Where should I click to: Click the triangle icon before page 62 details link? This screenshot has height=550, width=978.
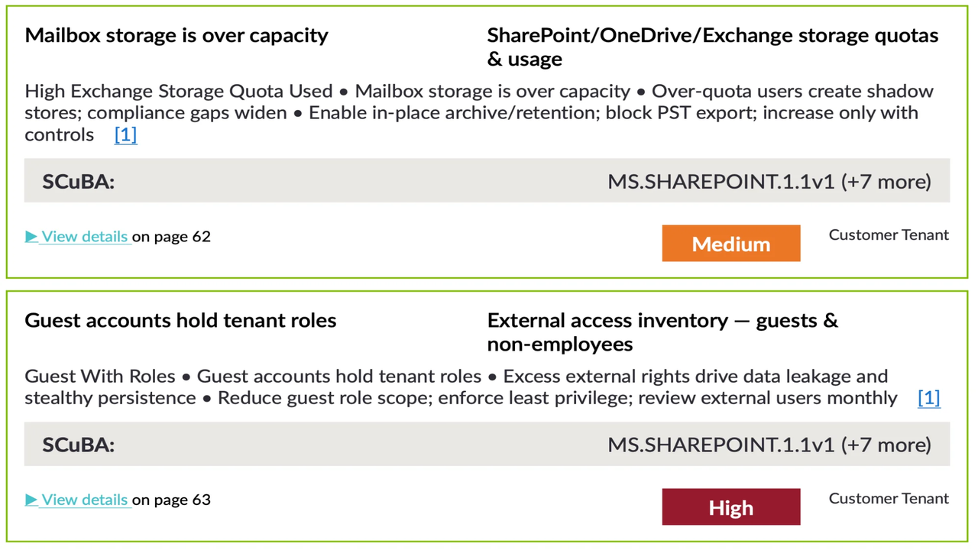31,237
